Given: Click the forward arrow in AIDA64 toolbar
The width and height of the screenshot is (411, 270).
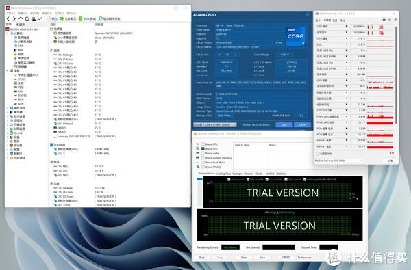Looking at the screenshot, I should [14, 19].
